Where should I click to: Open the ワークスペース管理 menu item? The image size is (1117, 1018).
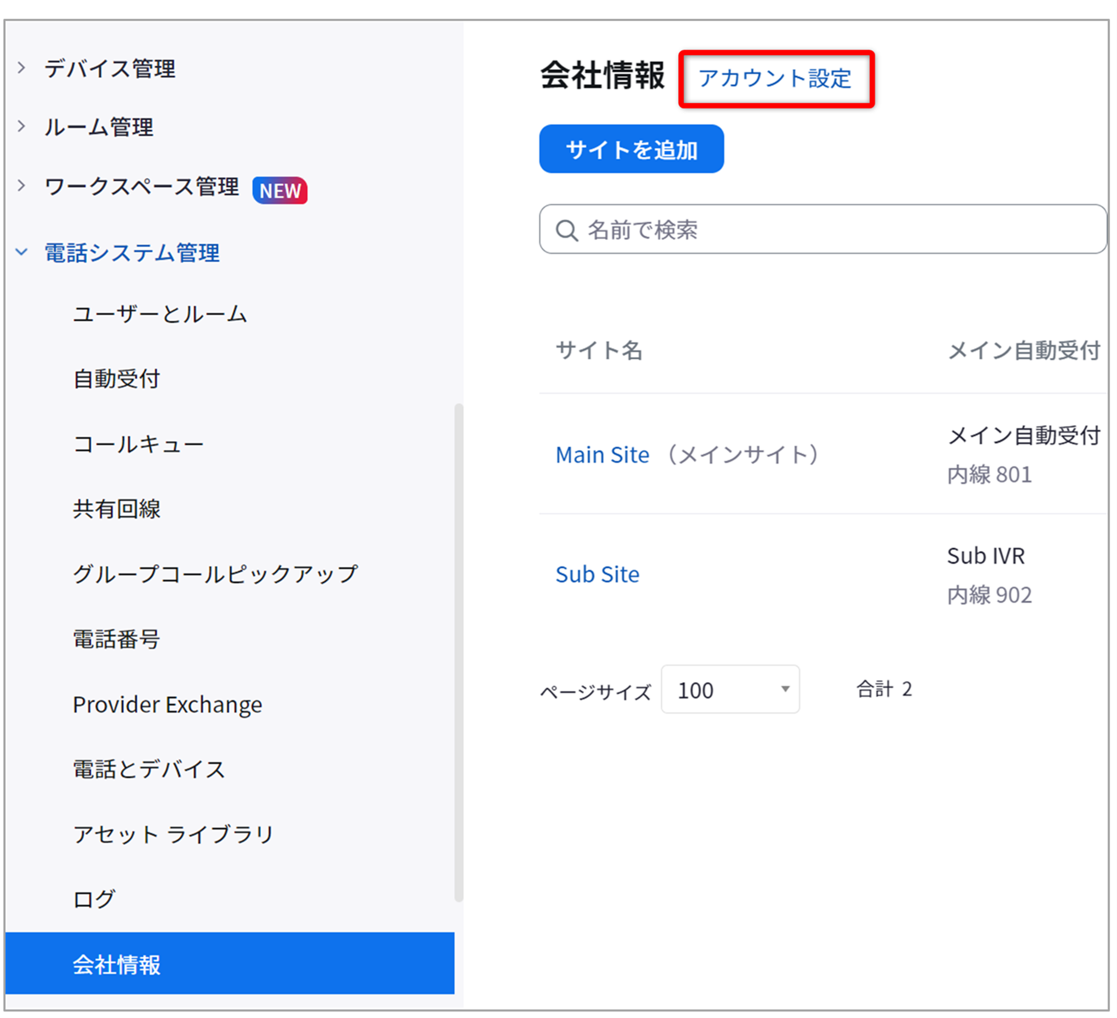pos(142,187)
